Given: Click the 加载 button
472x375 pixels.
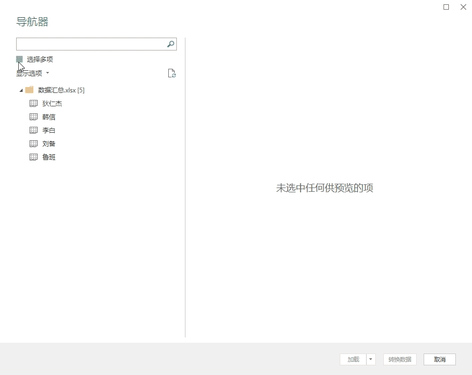Looking at the screenshot, I should click(353, 359).
